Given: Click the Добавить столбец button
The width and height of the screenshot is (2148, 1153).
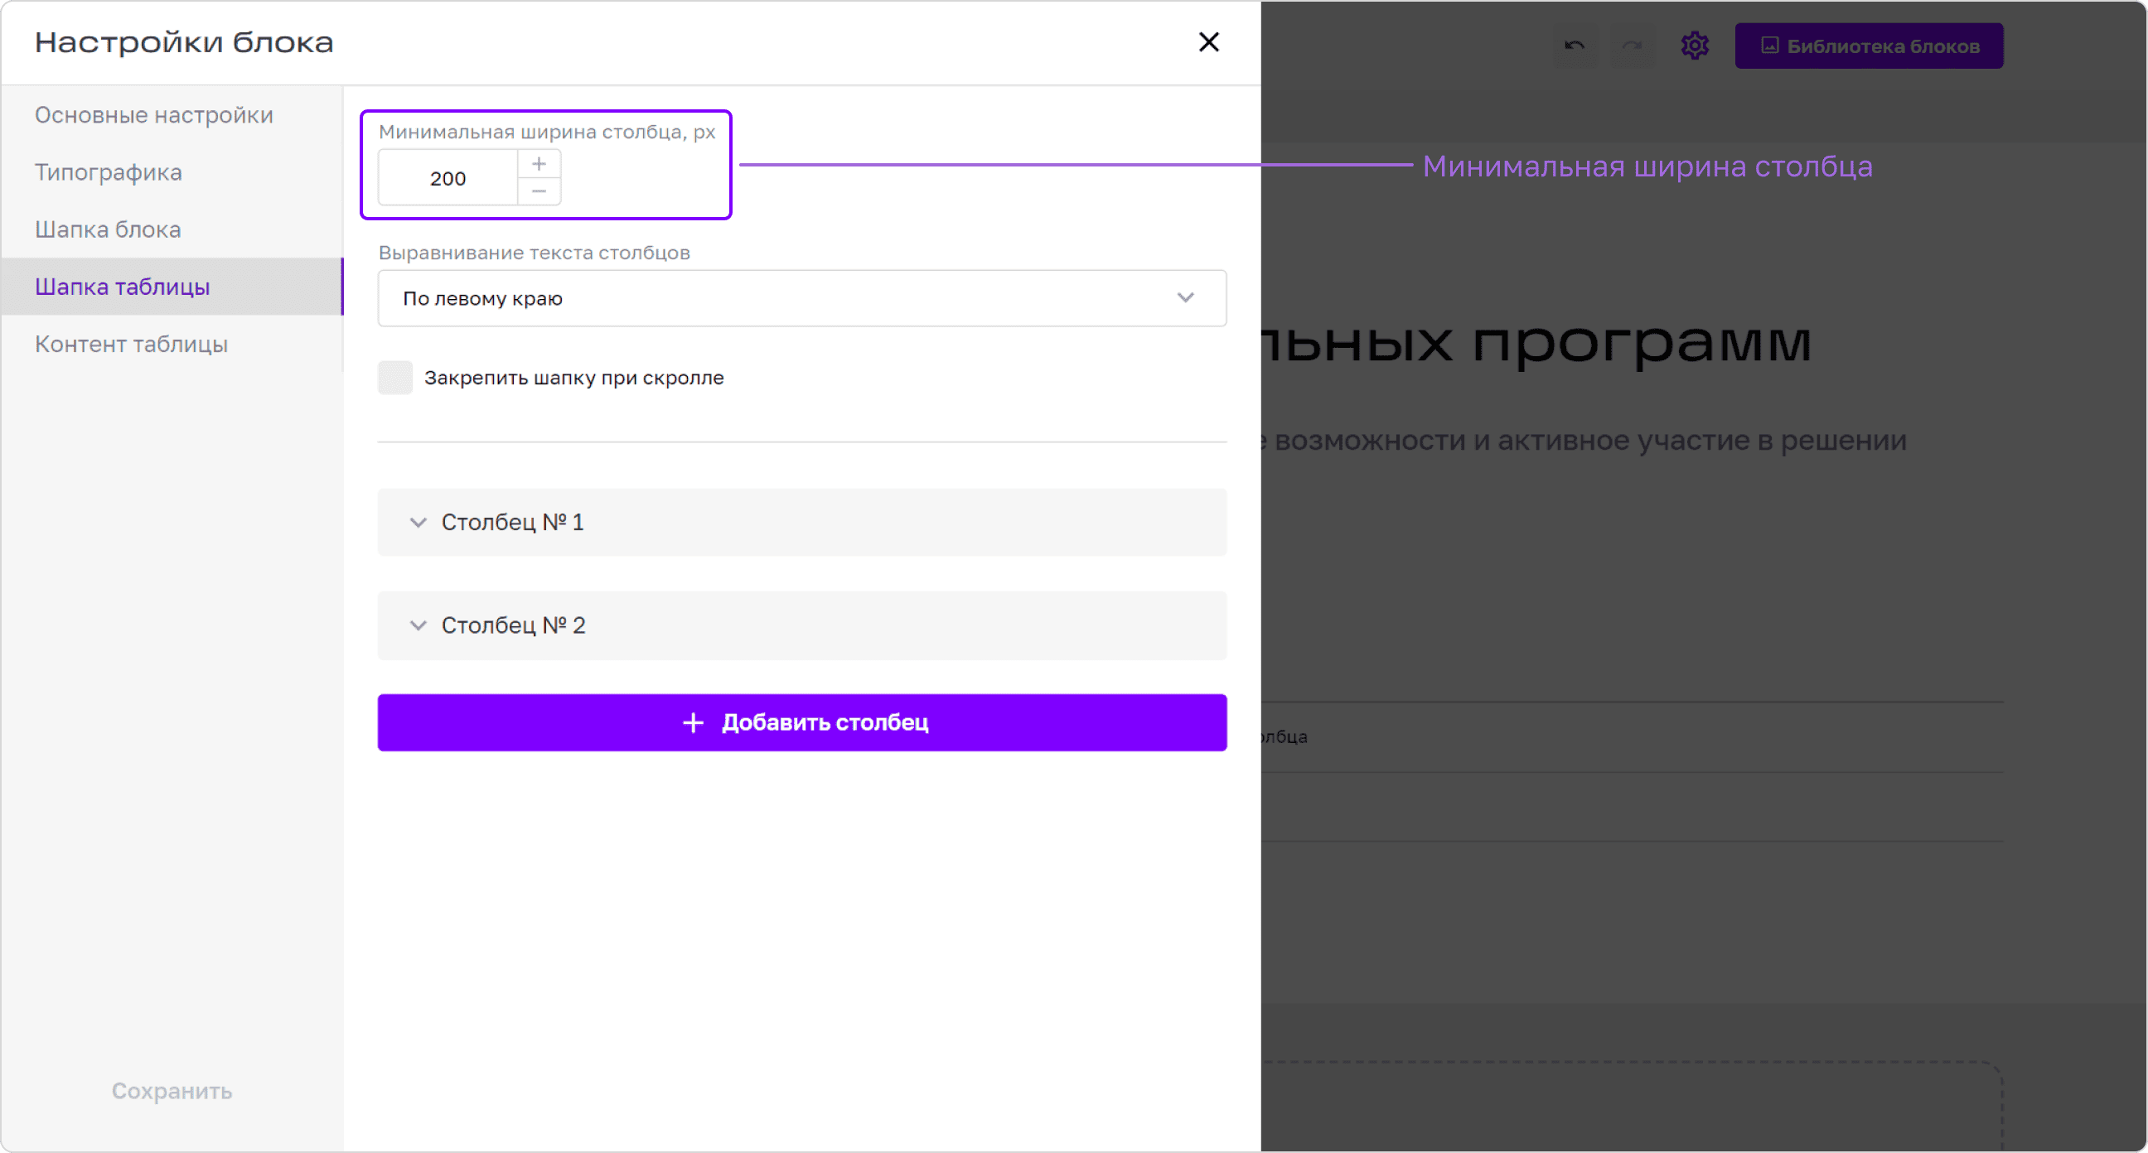Looking at the screenshot, I should click(x=801, y=722).
